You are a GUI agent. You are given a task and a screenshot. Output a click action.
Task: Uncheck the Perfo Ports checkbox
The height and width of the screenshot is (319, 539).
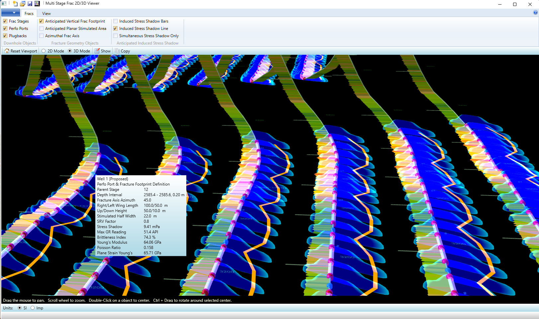tap(5, 29)
